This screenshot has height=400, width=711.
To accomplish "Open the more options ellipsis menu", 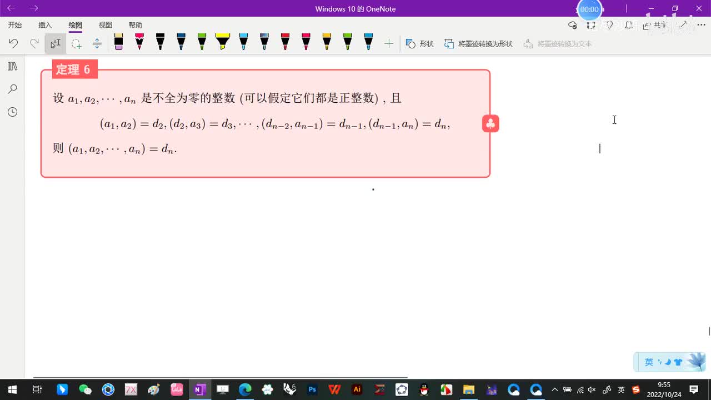I will [701, 25].
